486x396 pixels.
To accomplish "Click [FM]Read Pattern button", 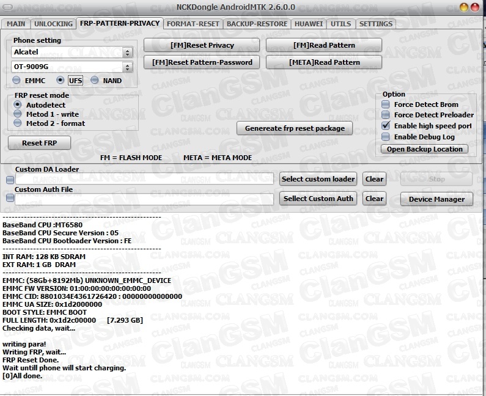I will (324, 45).
